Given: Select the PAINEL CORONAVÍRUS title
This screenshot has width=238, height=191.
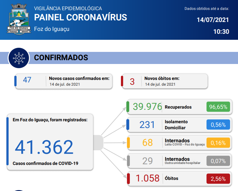Looking at the screenshot, I should [x=80, y=17].
